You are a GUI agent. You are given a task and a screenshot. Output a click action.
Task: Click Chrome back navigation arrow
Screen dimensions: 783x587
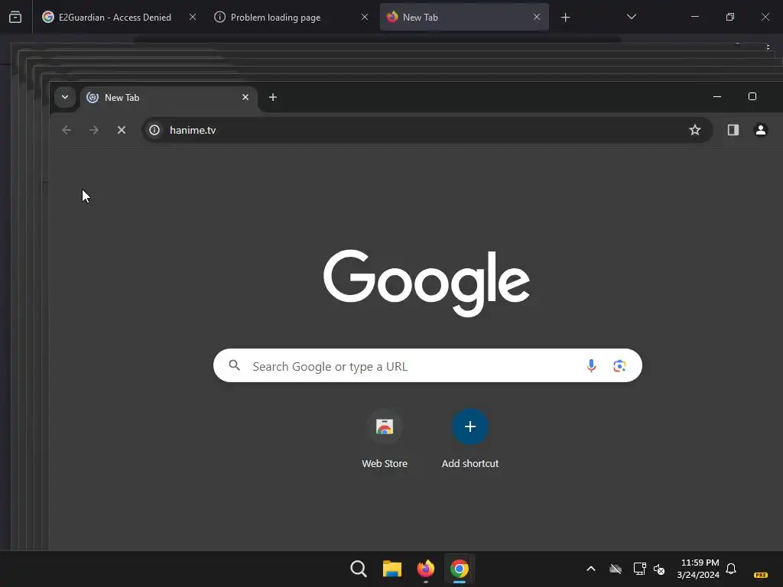(67, 130)
